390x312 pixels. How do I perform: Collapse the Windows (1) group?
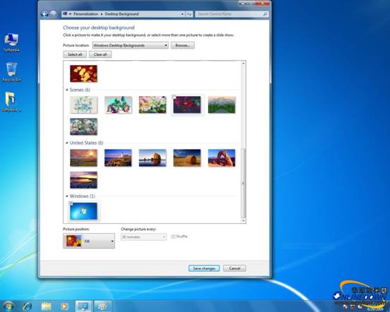67,196
